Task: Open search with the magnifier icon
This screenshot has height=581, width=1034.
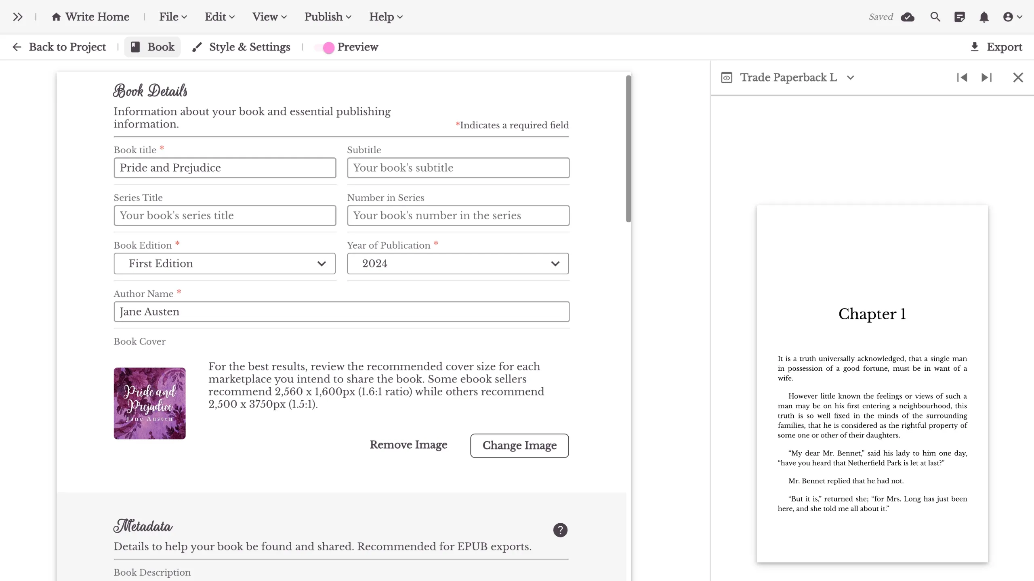Action: point(935,17)
